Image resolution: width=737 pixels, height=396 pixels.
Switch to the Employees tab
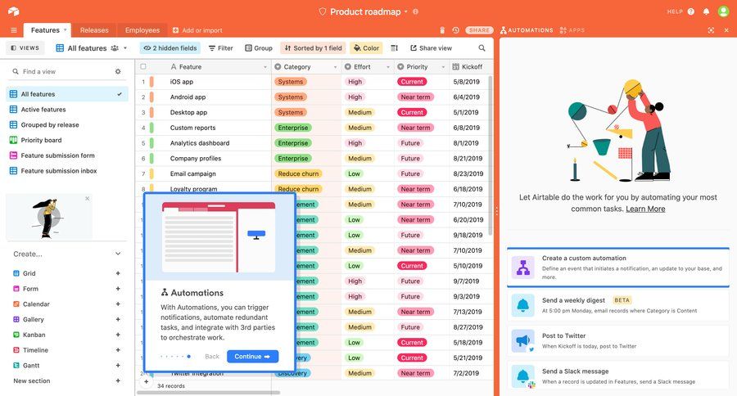[142, 30]
